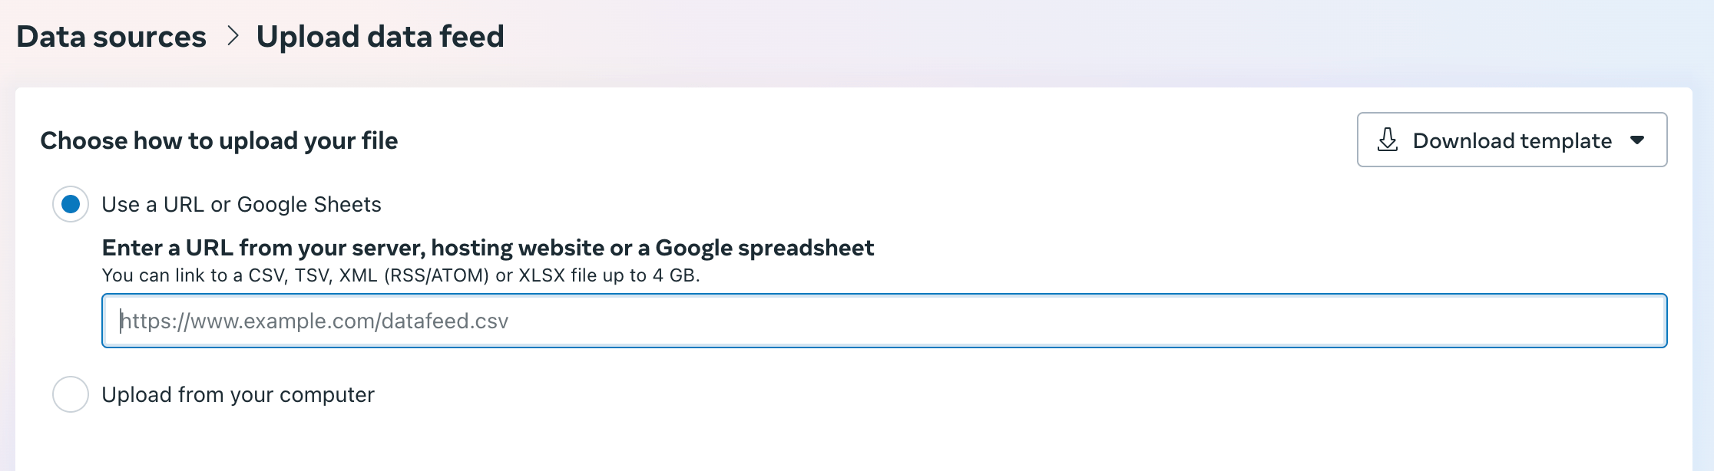Click the 'Enter a URL from your server' heading

click(x=488, y=248)
